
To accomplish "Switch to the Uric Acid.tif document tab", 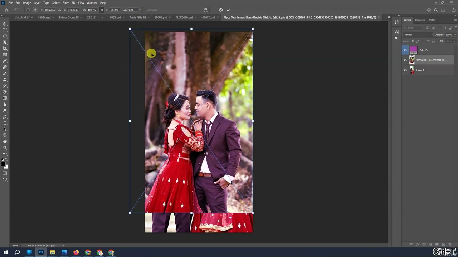I will 22,17.
